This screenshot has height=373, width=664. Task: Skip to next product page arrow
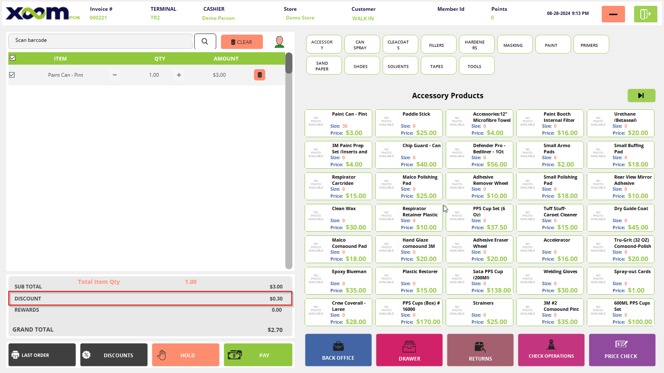pyautogui.click(x=641, y=96)
